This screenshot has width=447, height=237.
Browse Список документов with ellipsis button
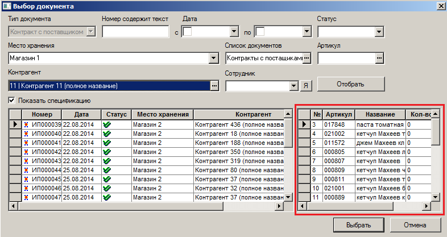tap(307, 58)
